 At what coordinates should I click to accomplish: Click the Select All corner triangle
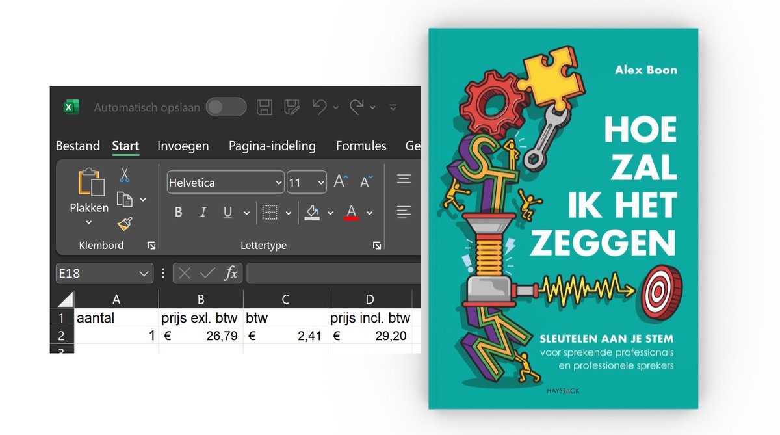pyautogui.click(x=65, y=299)
